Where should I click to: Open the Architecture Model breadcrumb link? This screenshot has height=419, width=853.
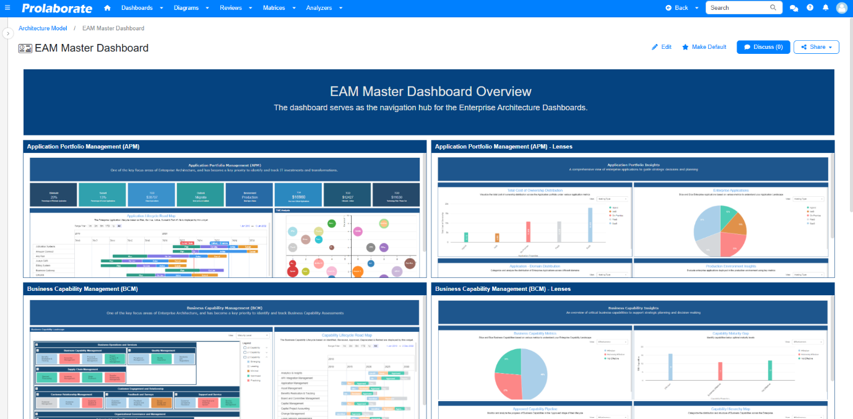point(43,28)
